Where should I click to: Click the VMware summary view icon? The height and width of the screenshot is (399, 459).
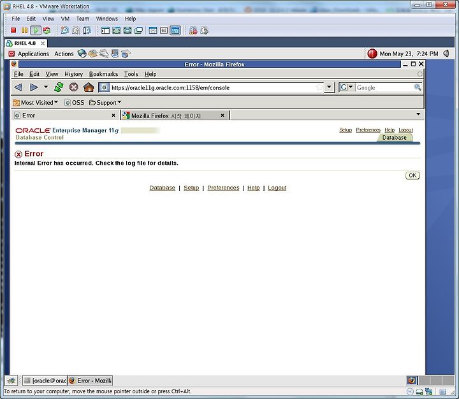pyautogui.click(x=153, y=30)
